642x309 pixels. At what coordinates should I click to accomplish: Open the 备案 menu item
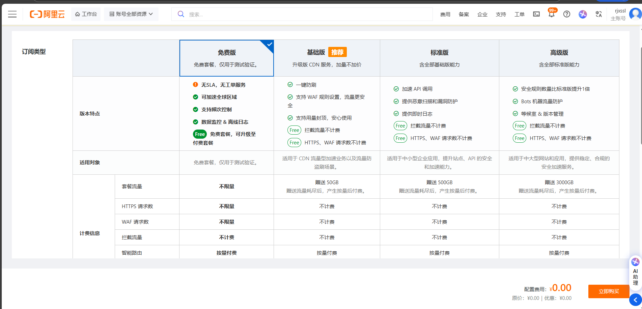coord(464,15)
